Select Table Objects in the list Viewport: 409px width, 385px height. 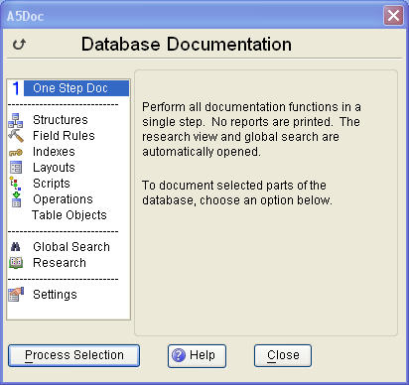tap(69, 215)
